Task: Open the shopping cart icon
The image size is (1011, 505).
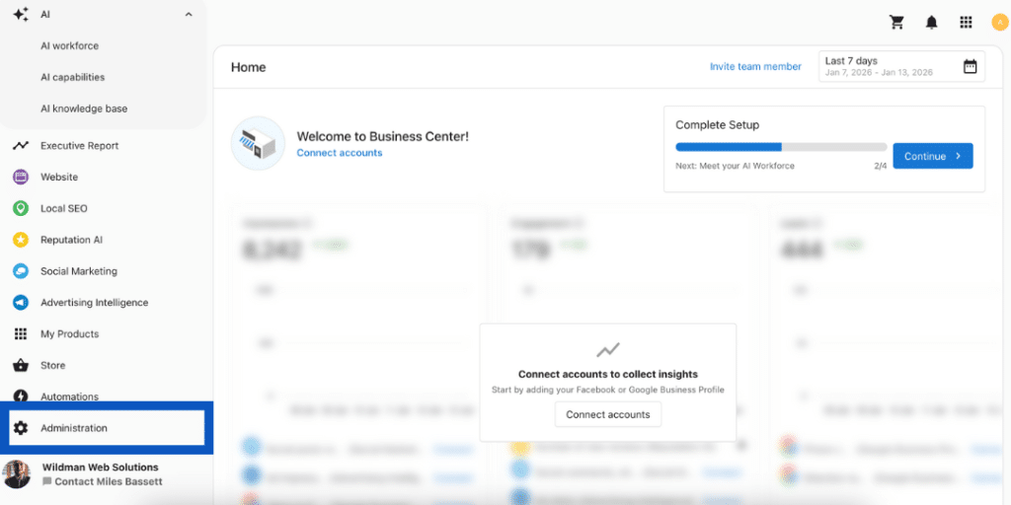Action: click(896, 22)
